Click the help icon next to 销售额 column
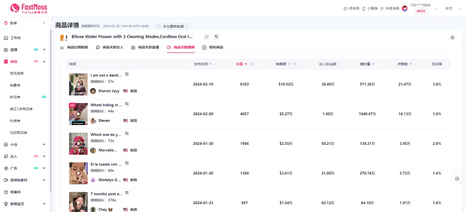This screenshot has height=212, width=465. tap(294, 64)
